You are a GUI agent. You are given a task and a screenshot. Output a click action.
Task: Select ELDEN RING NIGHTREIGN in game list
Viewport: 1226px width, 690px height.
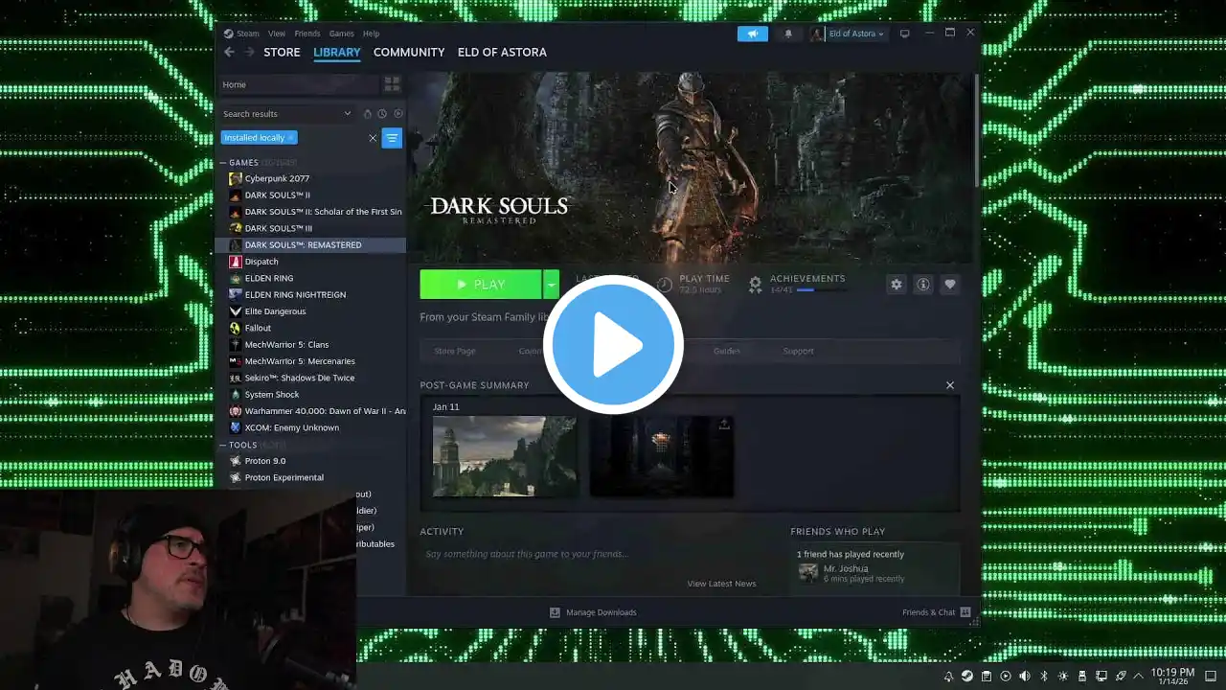295,295
